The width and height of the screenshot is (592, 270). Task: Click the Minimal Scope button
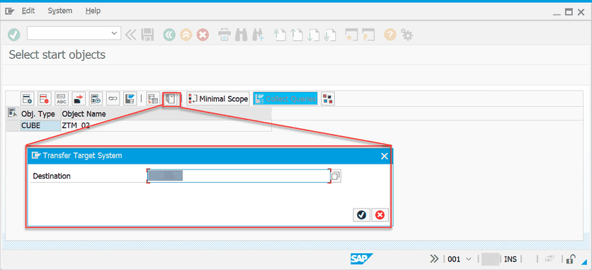[218, 99]
